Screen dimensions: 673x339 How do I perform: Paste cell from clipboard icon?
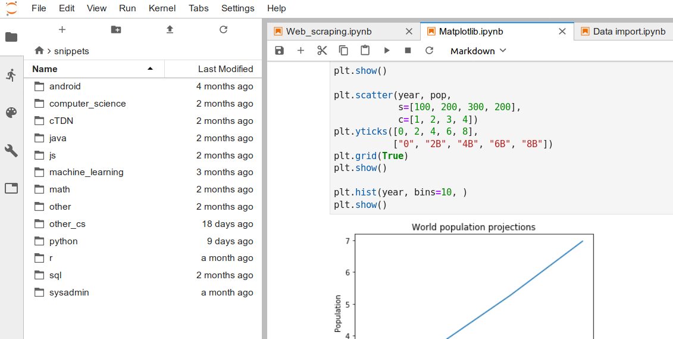(365, 51)
